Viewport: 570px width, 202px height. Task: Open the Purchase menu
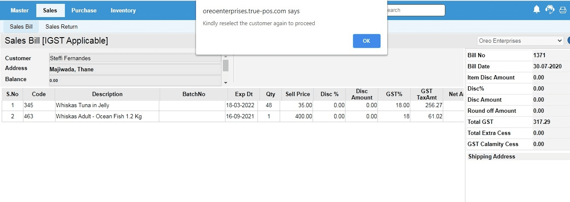pos(84,10)
